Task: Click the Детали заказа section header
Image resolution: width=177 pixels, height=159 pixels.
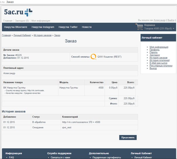Action: tap(70, 50)
